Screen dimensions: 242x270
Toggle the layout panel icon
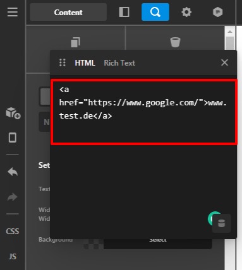tap(124, 12)
